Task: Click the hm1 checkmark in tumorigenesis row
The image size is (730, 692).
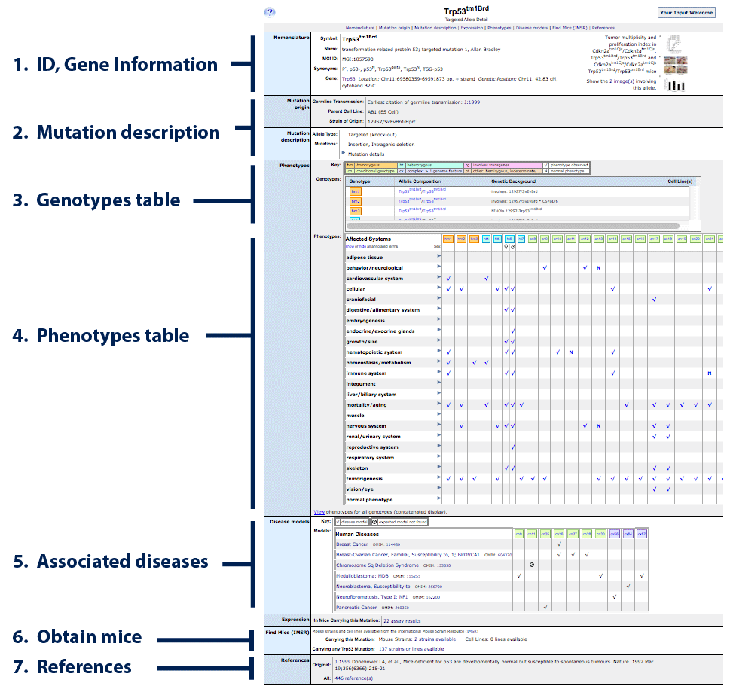Action: point(448,478)
